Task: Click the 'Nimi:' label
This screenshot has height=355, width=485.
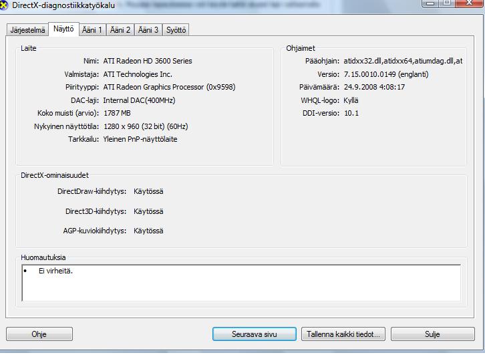Action: pyautogui.click(x=91, y=61)
